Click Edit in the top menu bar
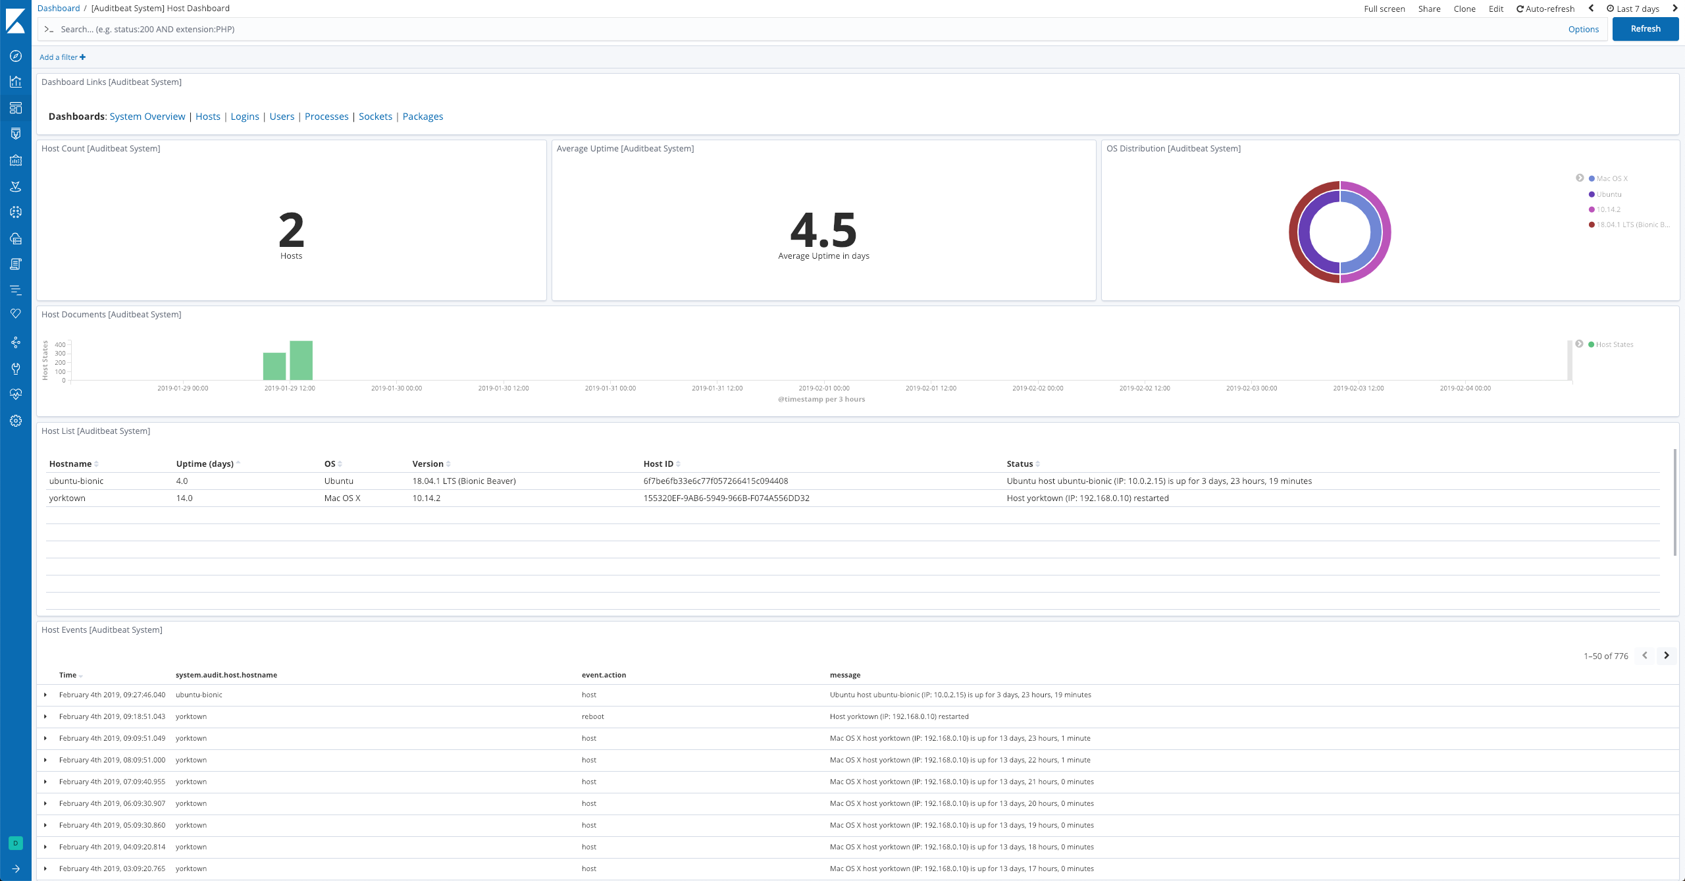This screenshot has width=1685, height=881. pyautogui.click(x=1495, y=9)
